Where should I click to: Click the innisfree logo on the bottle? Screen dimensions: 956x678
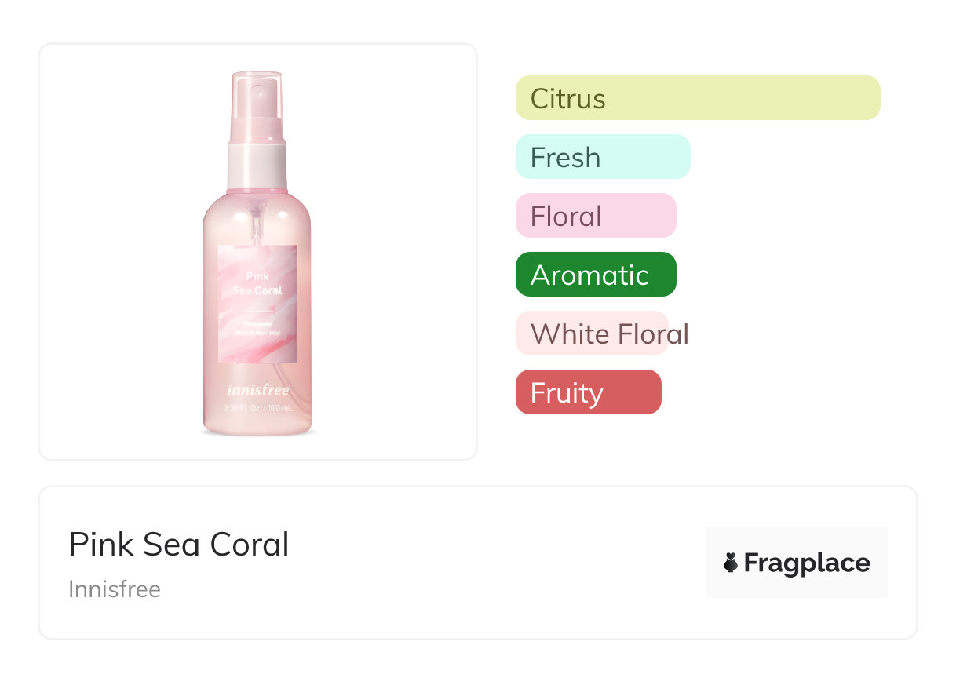pyautogui.click(x=257, y=389)
